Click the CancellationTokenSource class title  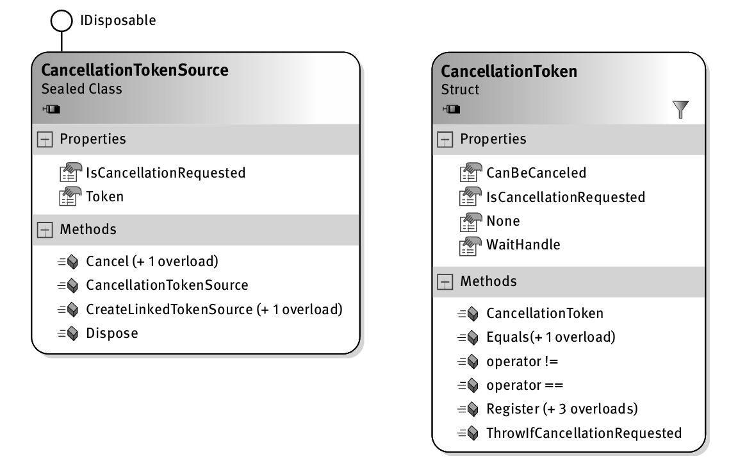[135, 70]
